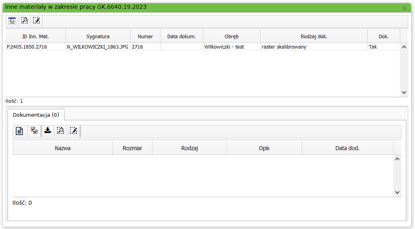415x229 pixels.
Task: Switch to the Dokumentacja (0) tab
Action: 36,115
